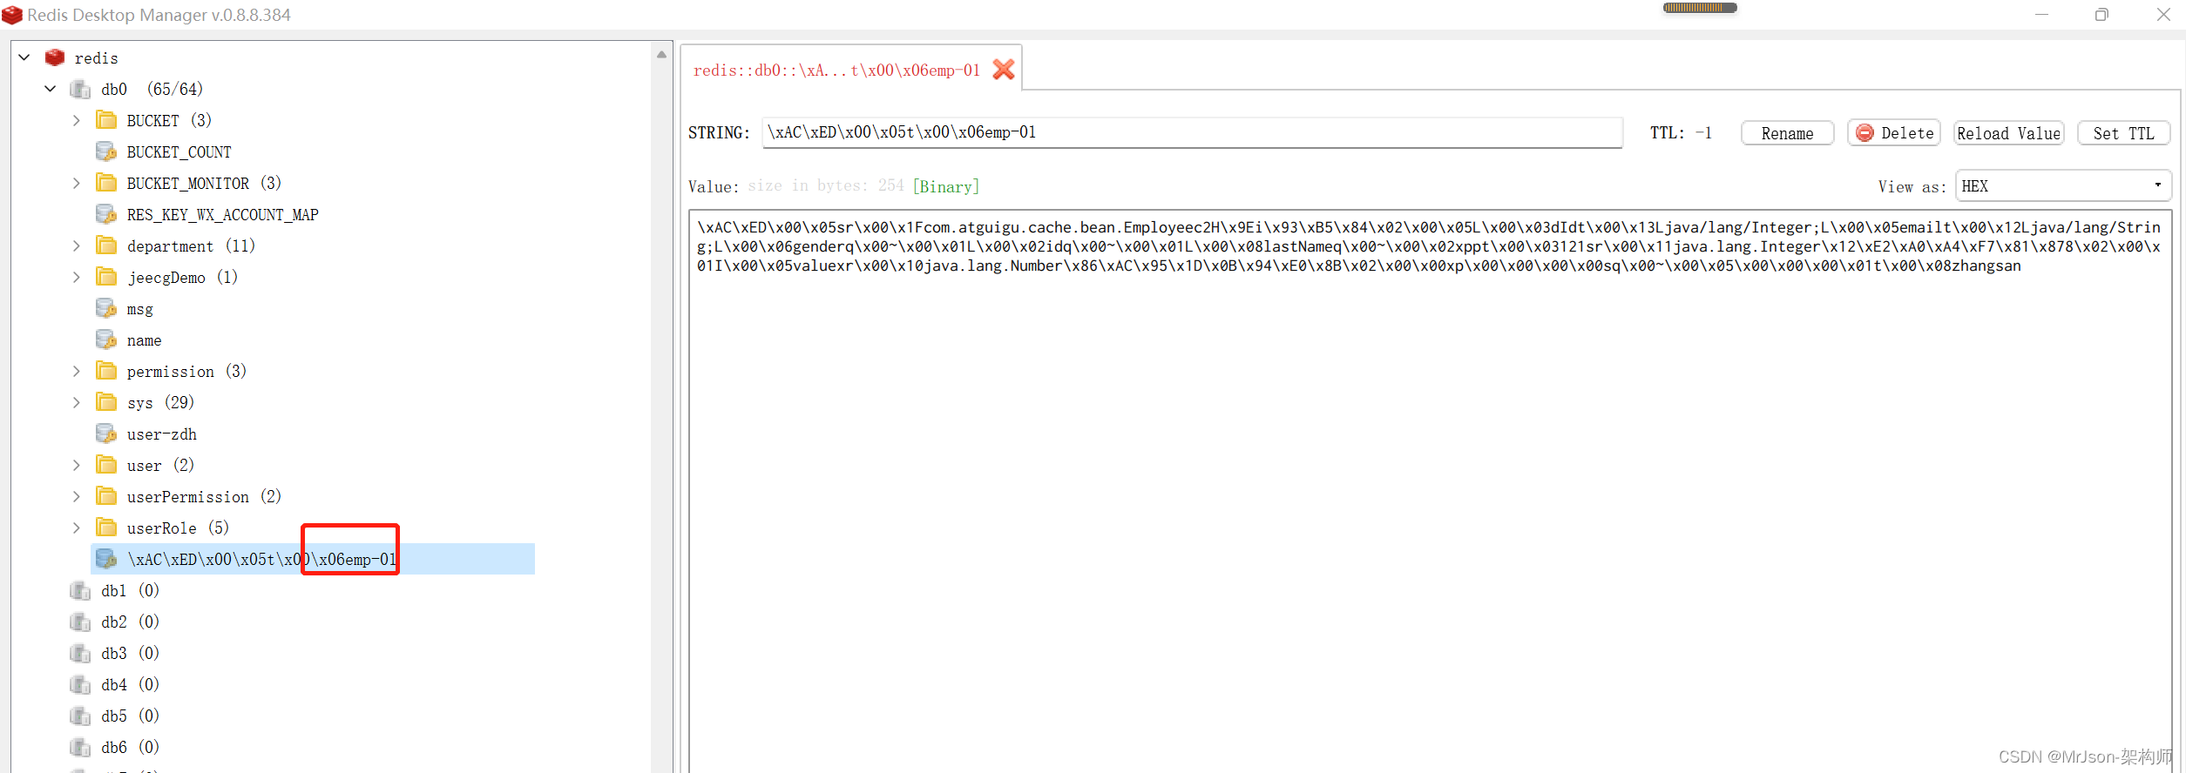The image size is (2186, 773).
Task: Select the name key
Action: tap(144, 340)
